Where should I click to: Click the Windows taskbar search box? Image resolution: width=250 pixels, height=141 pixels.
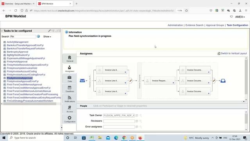pos(36,138)
